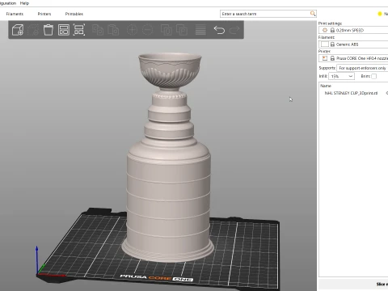Viewport: 388px width, 291px height.
Task: Click the Split to parts icon
Action: pos(182,30)
